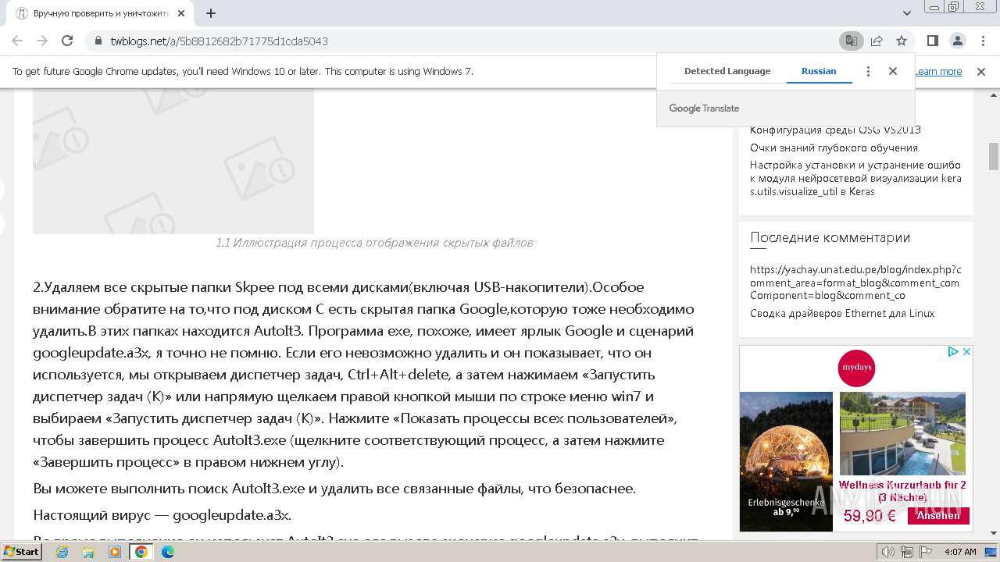Open the Google Translate icon in address bar

tap(851, 41)
